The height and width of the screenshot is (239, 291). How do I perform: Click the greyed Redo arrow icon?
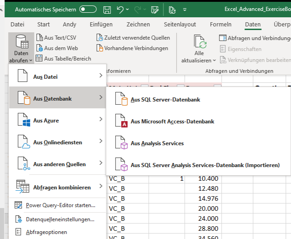[138, 10]
